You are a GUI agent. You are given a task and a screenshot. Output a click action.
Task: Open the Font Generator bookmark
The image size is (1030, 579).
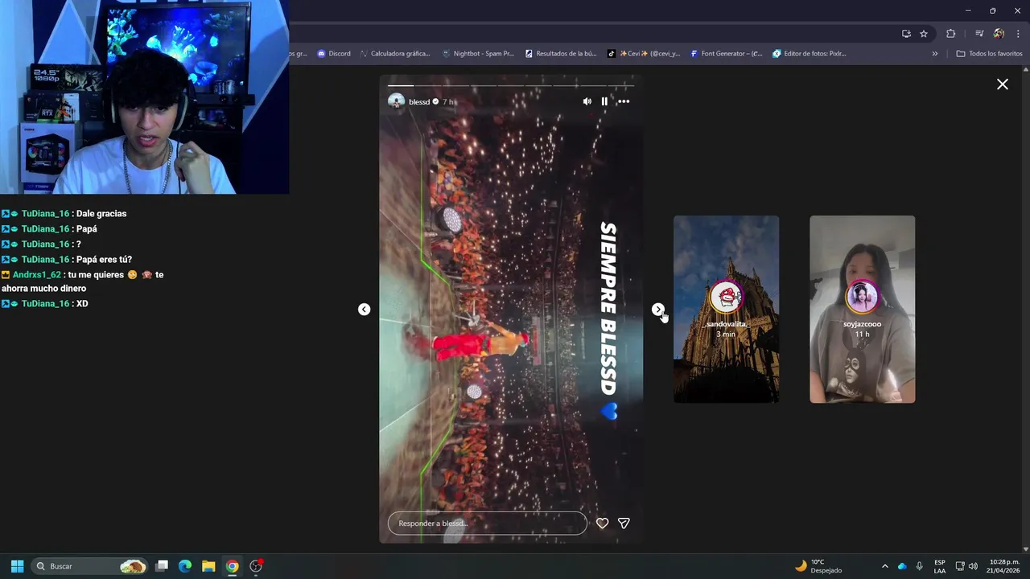click(x=727, y=54)
